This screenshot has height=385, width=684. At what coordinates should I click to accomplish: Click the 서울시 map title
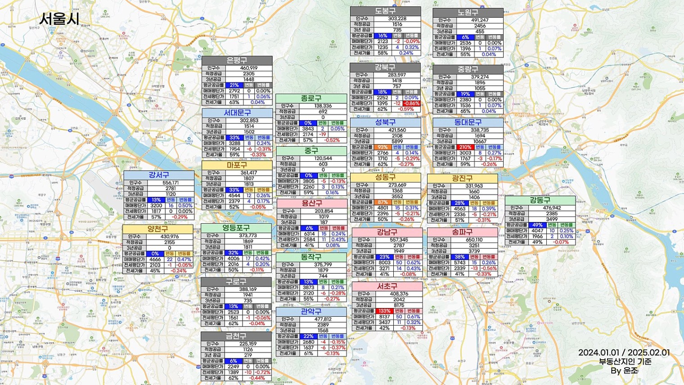(59, 19)
